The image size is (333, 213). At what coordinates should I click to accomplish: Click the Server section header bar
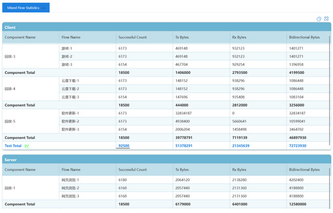pyautogui.click(x=166, y=160)
